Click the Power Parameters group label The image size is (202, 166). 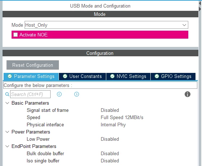tap(31, 132)
